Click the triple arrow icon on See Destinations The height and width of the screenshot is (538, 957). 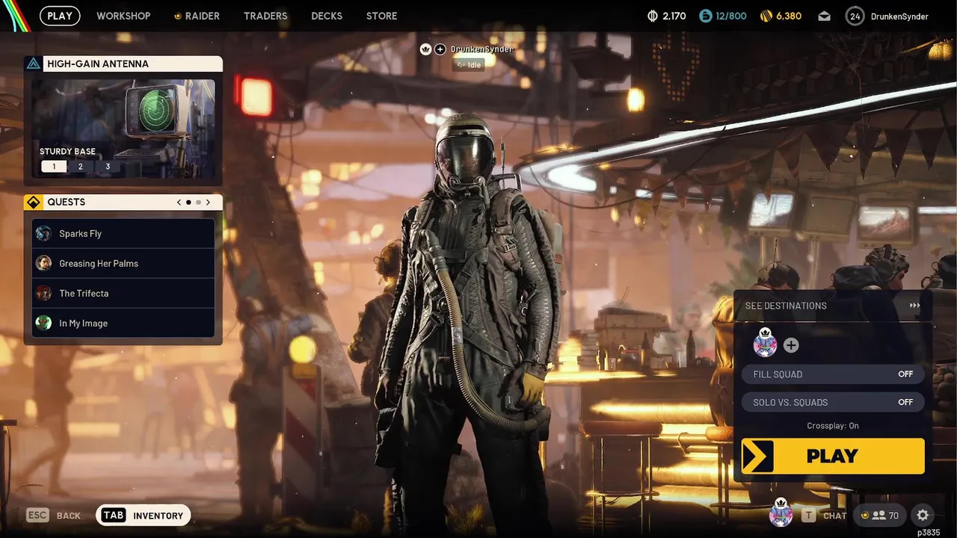tap(914, 306)
